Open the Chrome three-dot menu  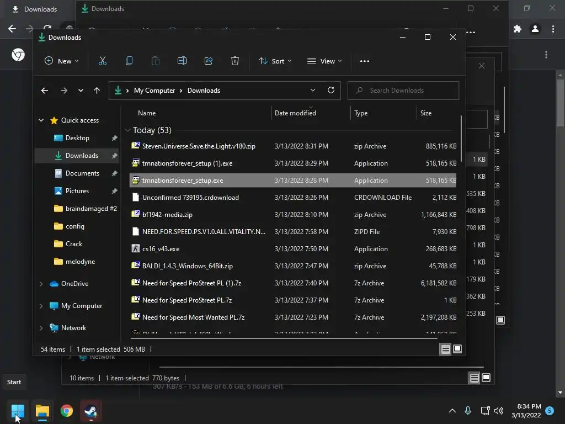point(553,29)
